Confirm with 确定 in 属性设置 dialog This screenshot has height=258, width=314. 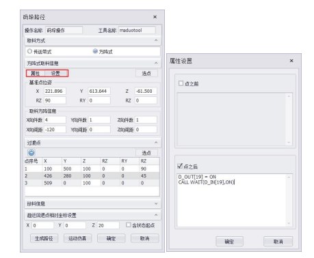pyautogui.click(x=229, y=242)
